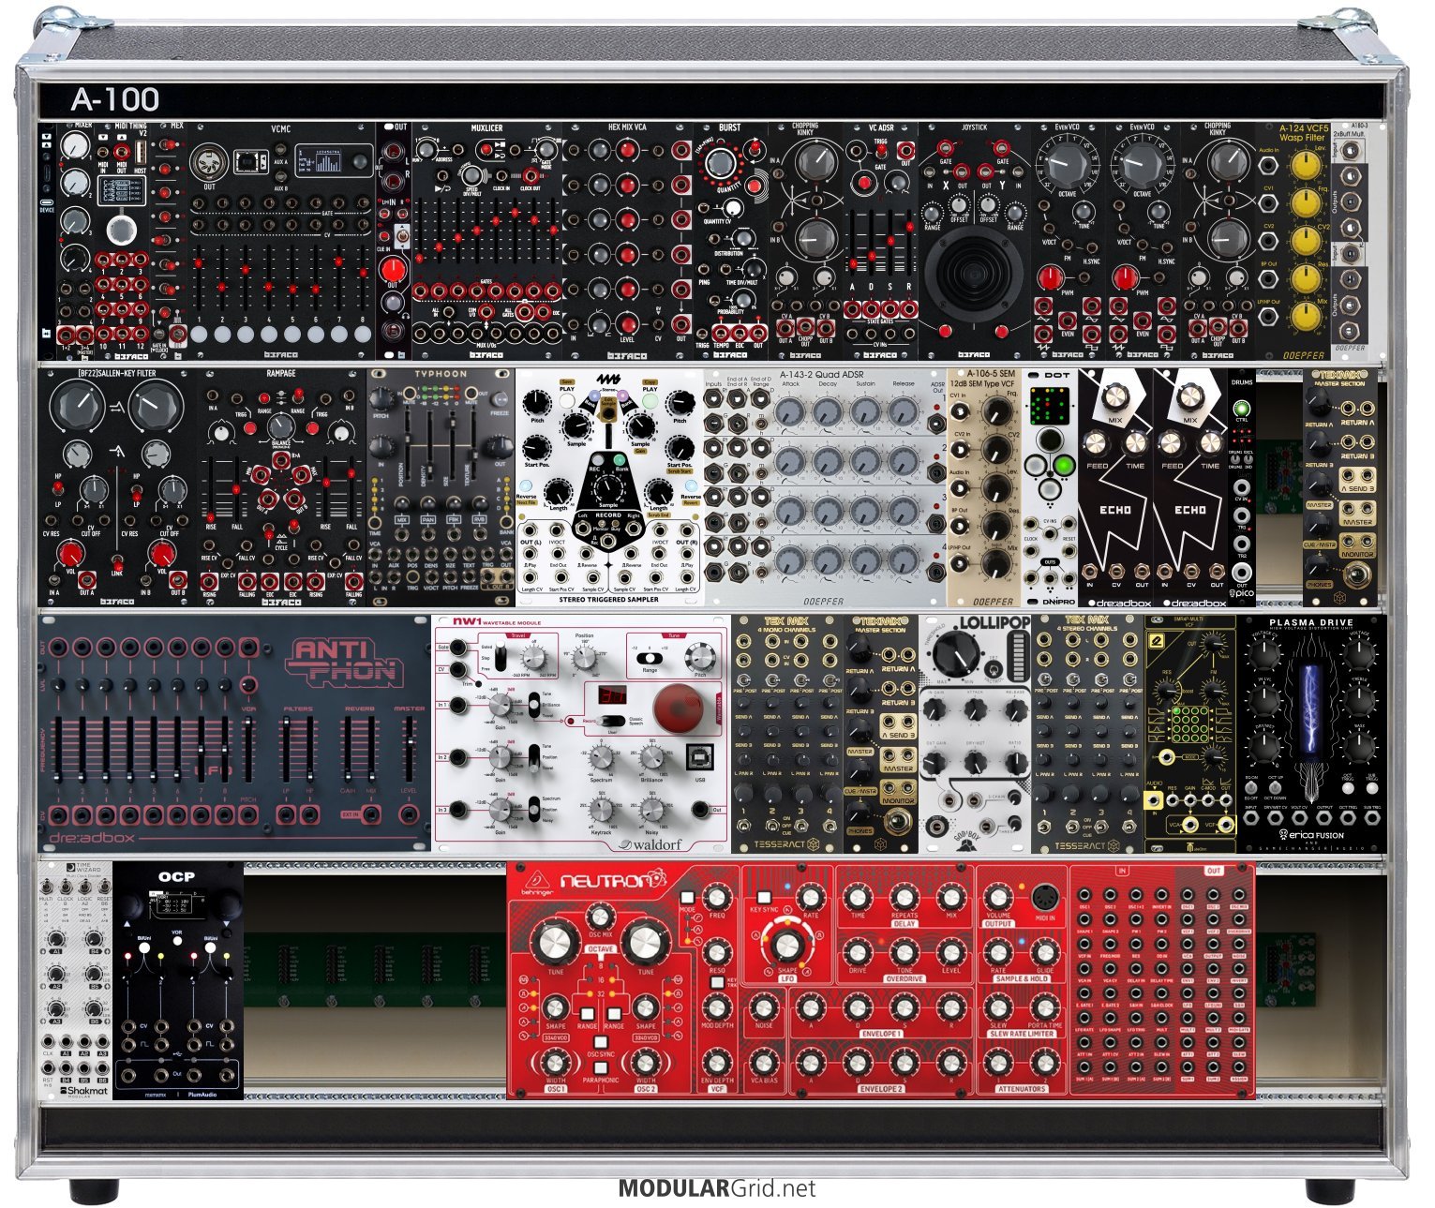Viewport: 1435px width, 1208px height.
Task: Click the Neutron filter FREQ knob
Action: [x=717, y=897]
